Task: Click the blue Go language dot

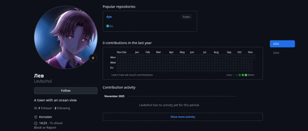Action: pyautogui.click(x=107, y=26)
